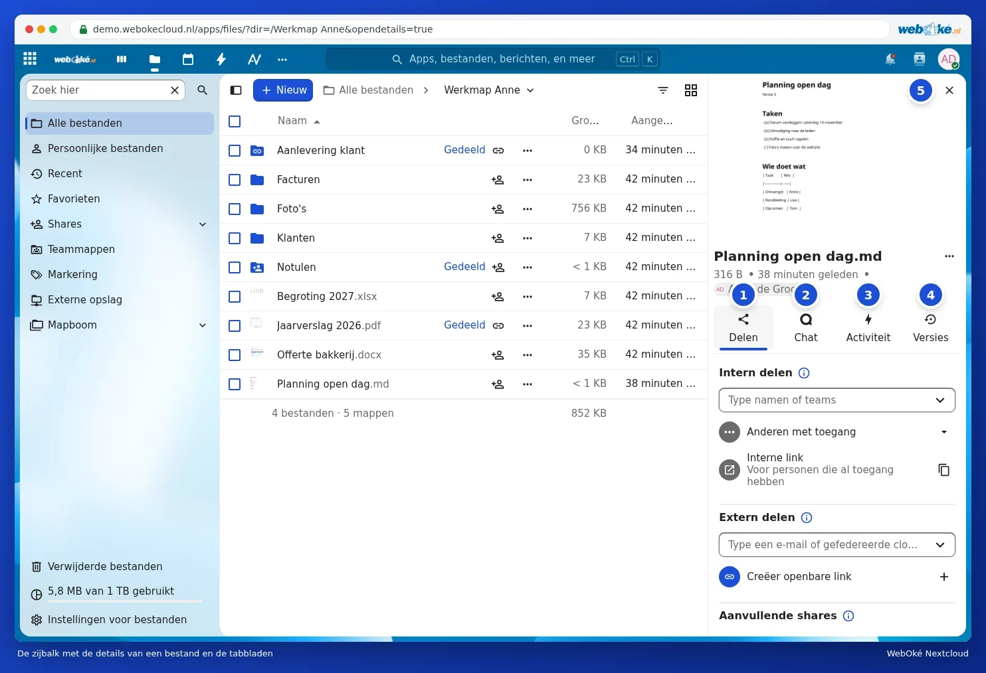Viewport: 986px width, 673px height.
Task: Open the Werkmap Anne breadcrumb dropdown
Action: tap(489, 90)
